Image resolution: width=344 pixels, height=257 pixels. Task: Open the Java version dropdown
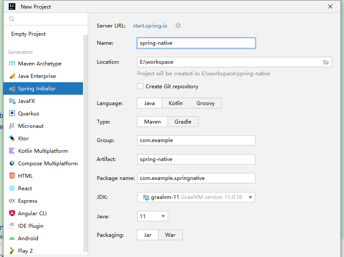point(153,217)
